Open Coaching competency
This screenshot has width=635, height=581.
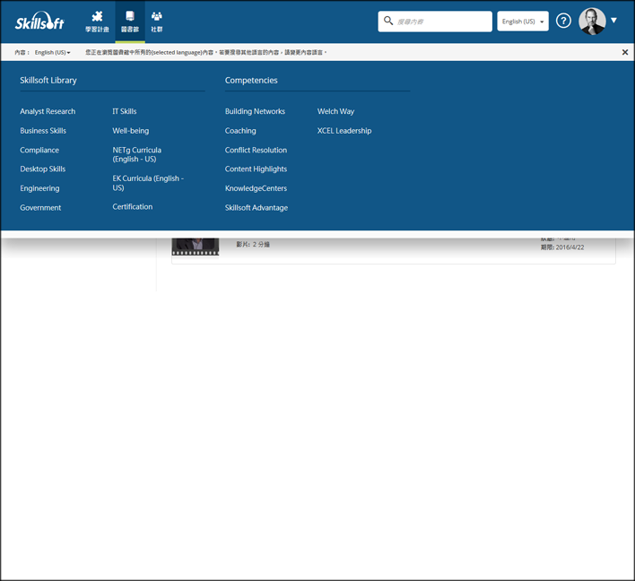pos(240,131)
